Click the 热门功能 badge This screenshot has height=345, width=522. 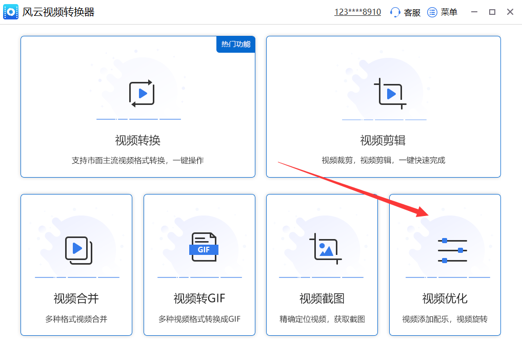point(235,45)
